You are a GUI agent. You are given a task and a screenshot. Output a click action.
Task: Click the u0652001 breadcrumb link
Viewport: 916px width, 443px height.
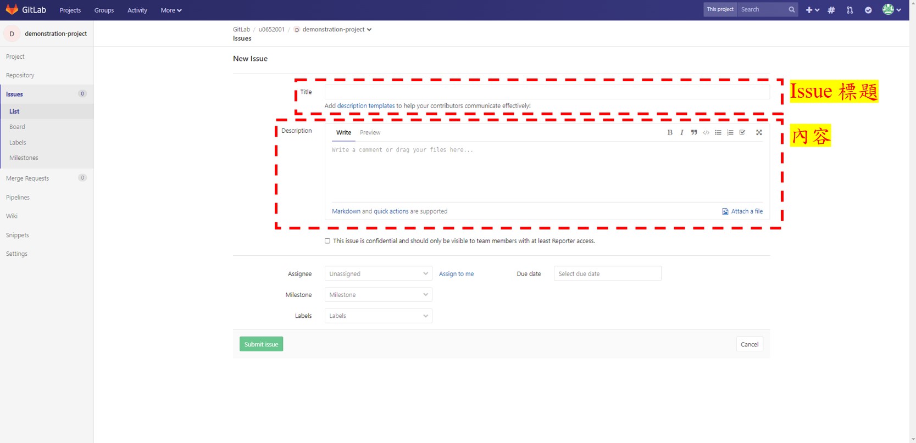point(271,30)
